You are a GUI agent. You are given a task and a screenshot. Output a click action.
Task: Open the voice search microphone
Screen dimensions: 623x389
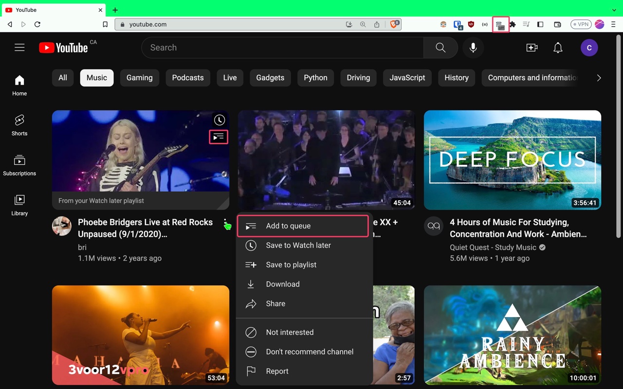coord(473,47)
